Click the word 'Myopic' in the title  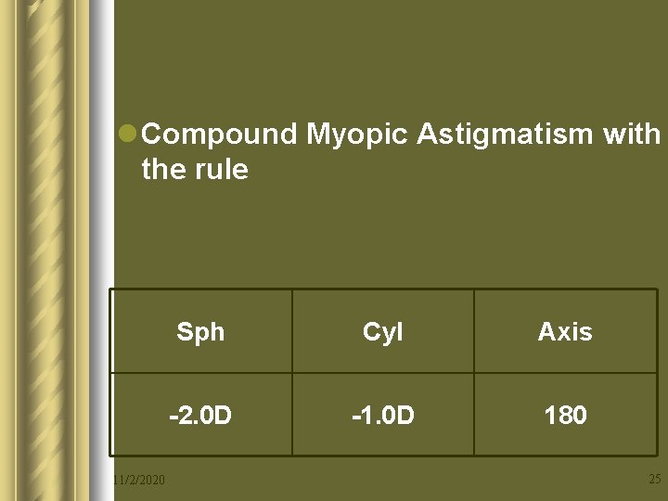point(356,135)
